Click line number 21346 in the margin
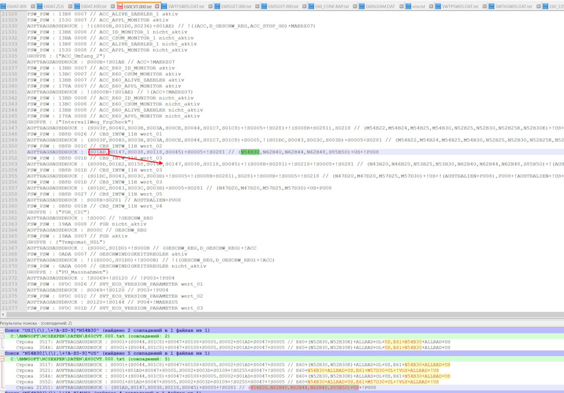Image resolution: width=564 pixels, height=393 pixels. point(9,122)
